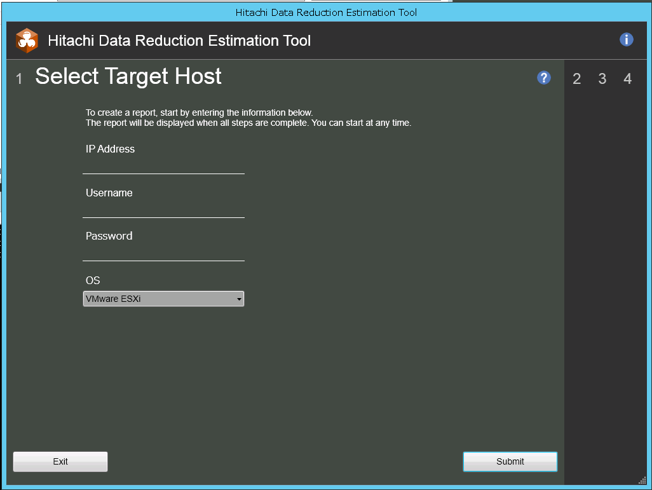Click the 'Select Target Host' heading
This screenshot has height=490, width=652.
pyautogui.click(x=128, y=76)
